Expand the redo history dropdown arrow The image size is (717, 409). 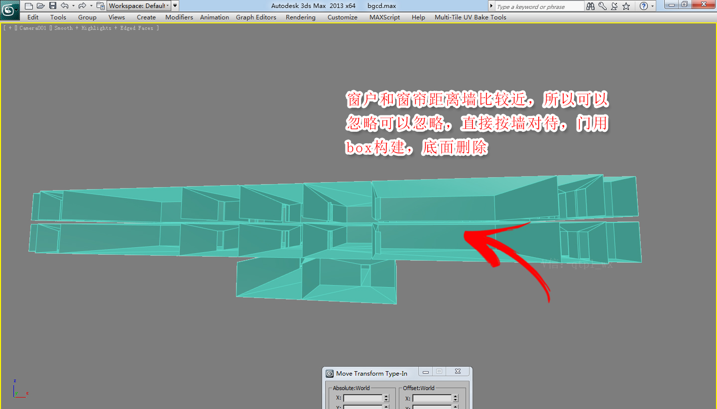(91, 6)
